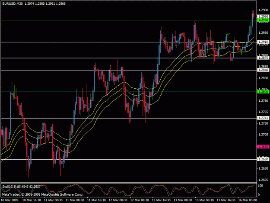Click the 1.2930 price axis value
Viewport: 270px width, 203px height.
[x=263, y=33]
